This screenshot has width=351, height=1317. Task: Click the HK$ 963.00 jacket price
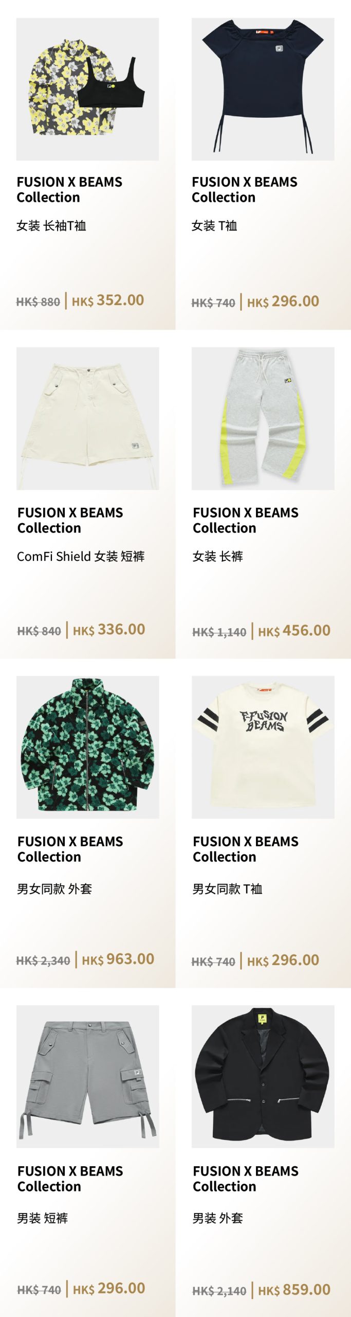(x=118, y=959)
